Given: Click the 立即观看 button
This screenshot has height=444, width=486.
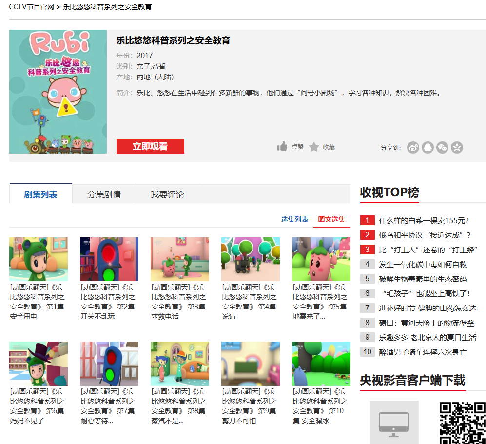Looking at the screenshot, I should pos(150,146).
